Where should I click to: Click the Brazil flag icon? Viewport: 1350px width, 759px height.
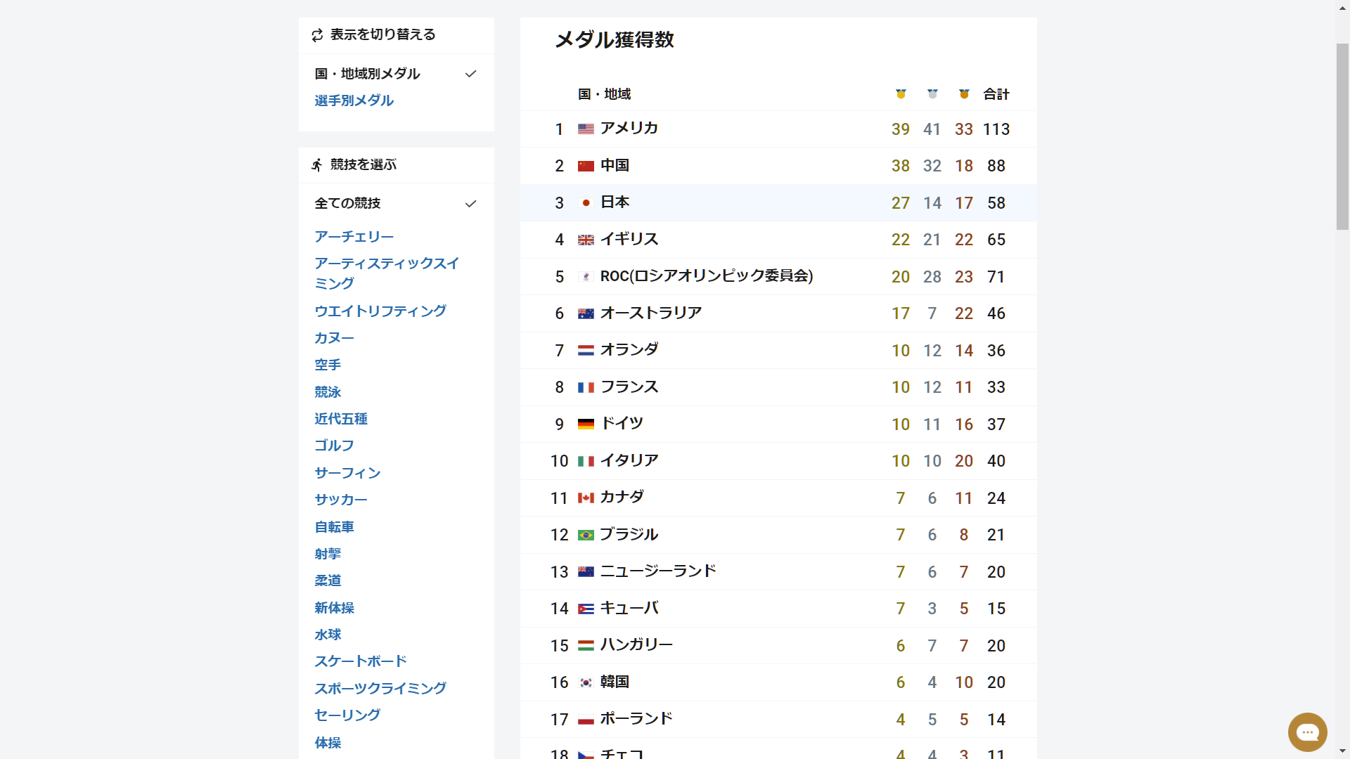tap(586, 536)
